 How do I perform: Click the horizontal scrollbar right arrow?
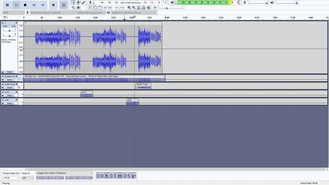point(327,169)
